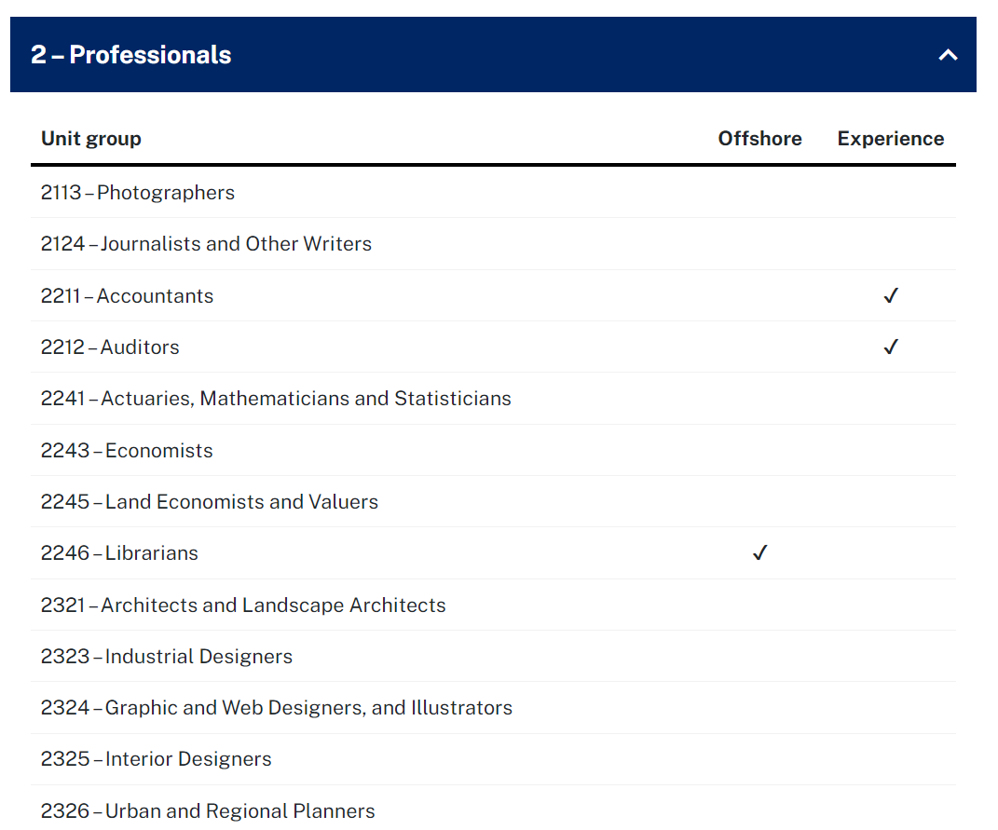Click the 2246 Librarians entry
Viewport: 998px width, 830px height.
click(x=119, y=553)
